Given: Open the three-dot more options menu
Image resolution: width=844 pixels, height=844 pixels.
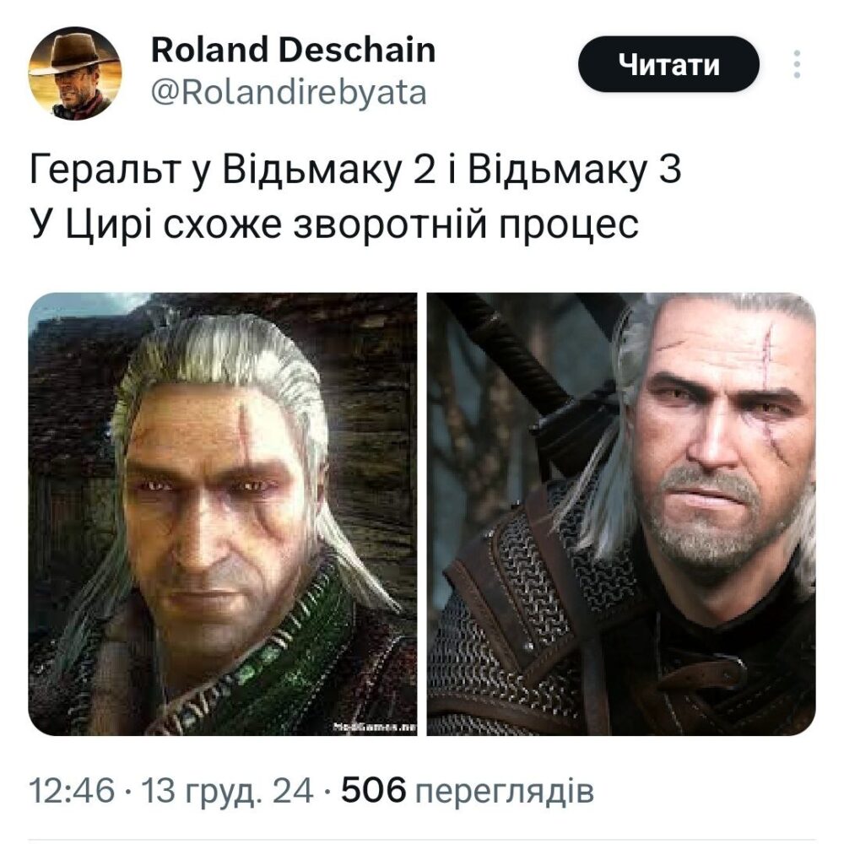Looking at the screenshot, I should (798, 64).
